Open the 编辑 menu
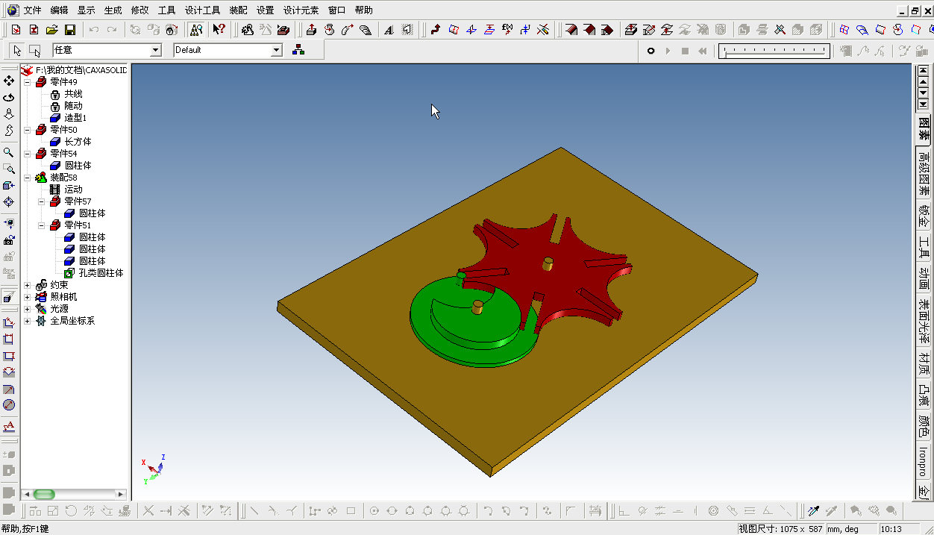This screenshot has width=934, height=535. (60, 10)
